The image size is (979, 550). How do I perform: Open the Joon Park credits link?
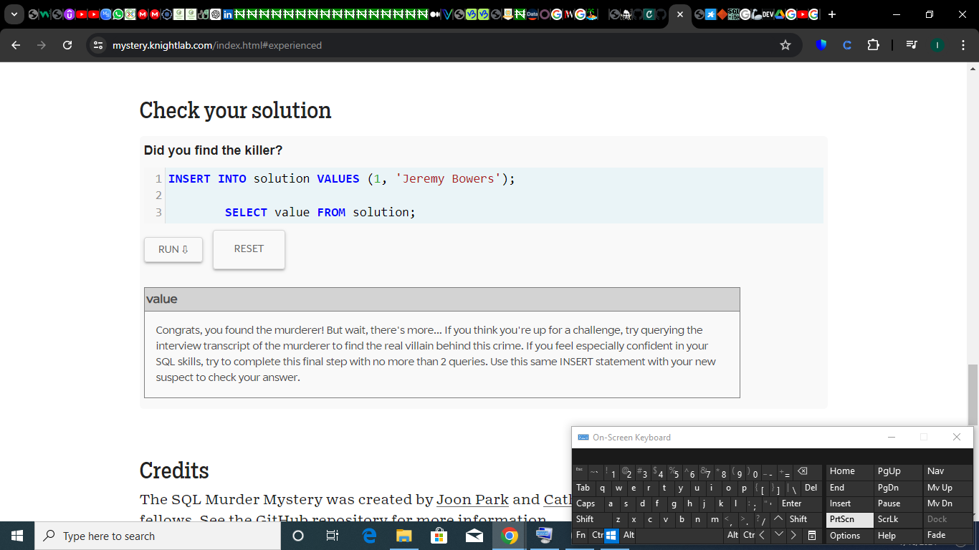[x=472, y=500]
